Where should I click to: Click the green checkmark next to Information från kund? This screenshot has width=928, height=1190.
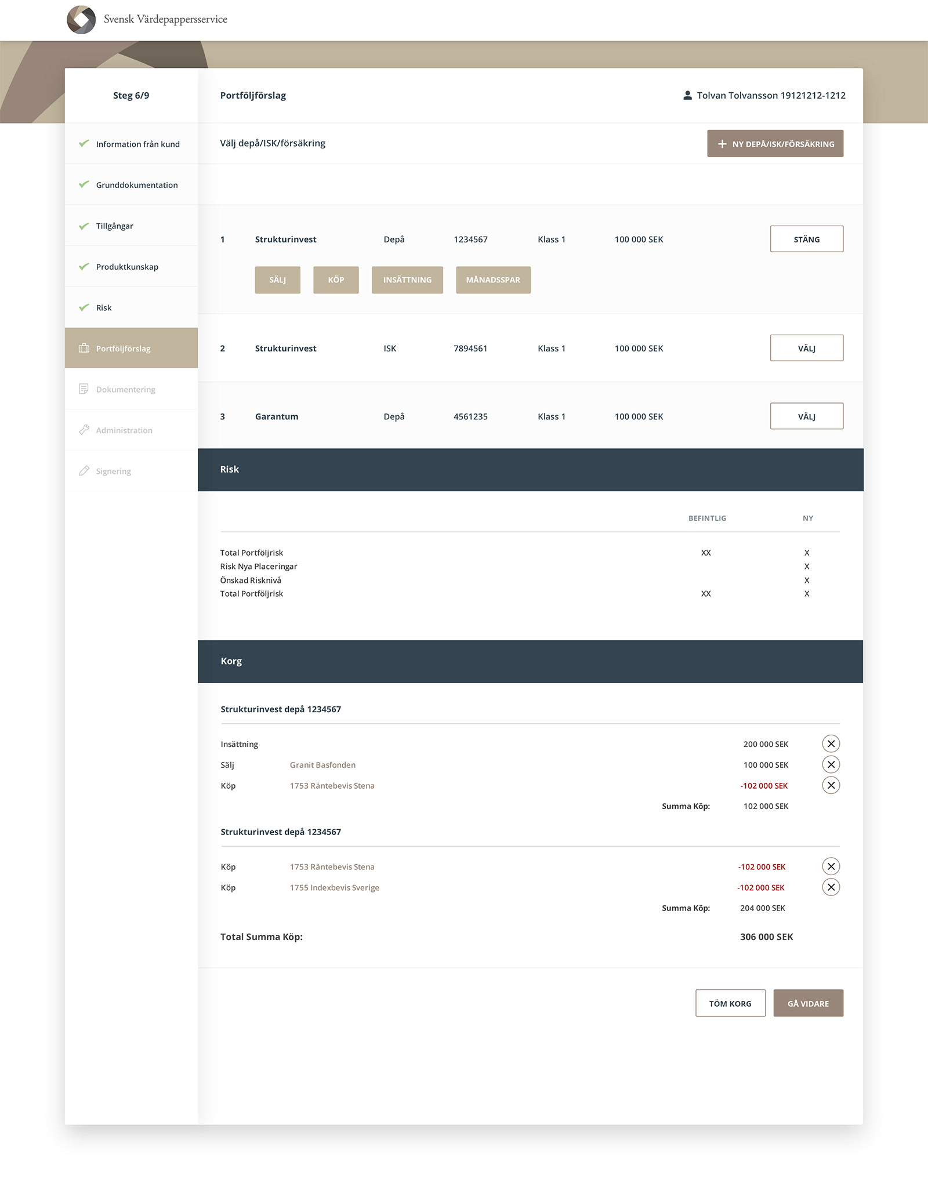coord(84,143)
